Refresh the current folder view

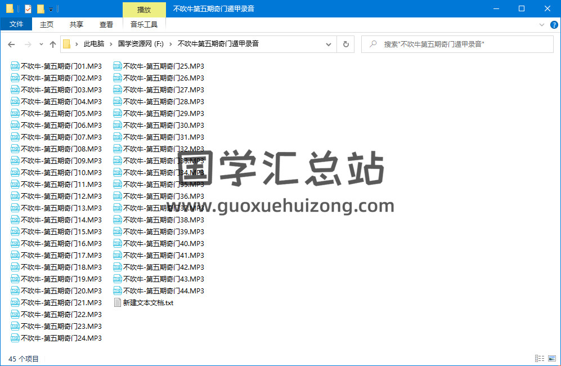pos(345,44)
